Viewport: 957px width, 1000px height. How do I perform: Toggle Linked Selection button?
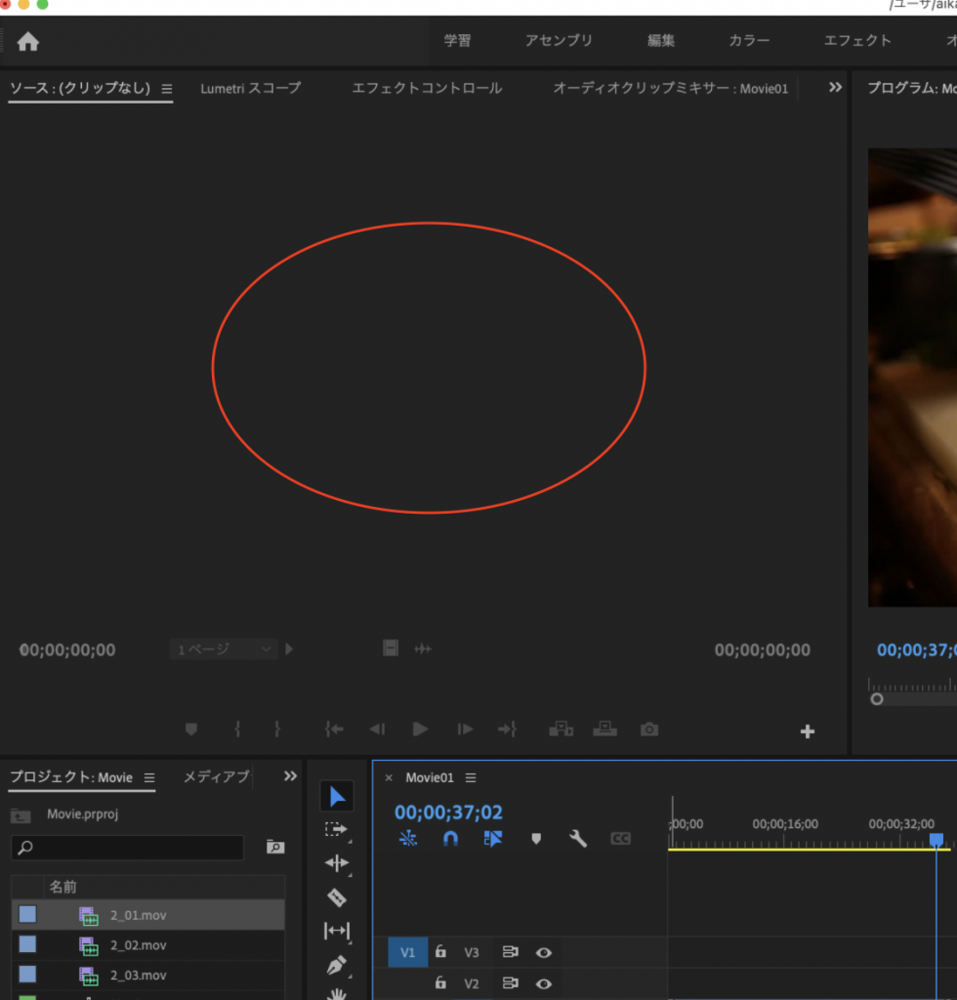(x=492, y=839)
